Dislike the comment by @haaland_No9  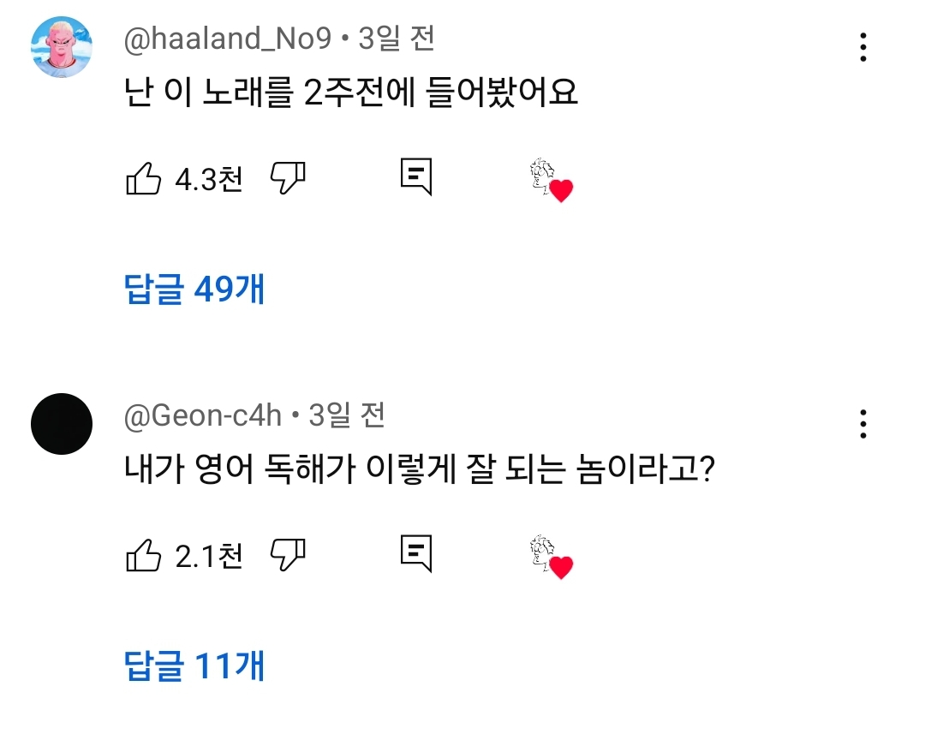(x=288, y=178)
